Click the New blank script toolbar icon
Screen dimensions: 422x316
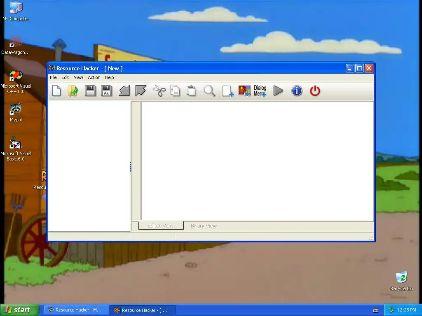pyautogui.click(x=56, y=91)
